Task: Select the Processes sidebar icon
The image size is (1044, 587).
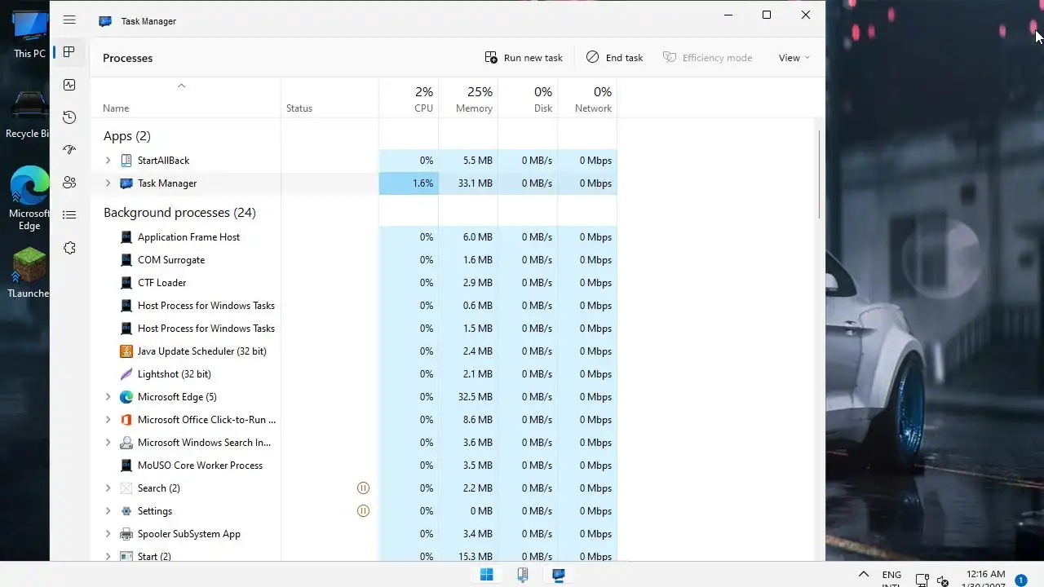Action: tap(69, 52)
